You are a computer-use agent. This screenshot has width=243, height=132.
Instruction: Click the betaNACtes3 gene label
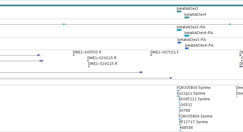tap(187, 9)
